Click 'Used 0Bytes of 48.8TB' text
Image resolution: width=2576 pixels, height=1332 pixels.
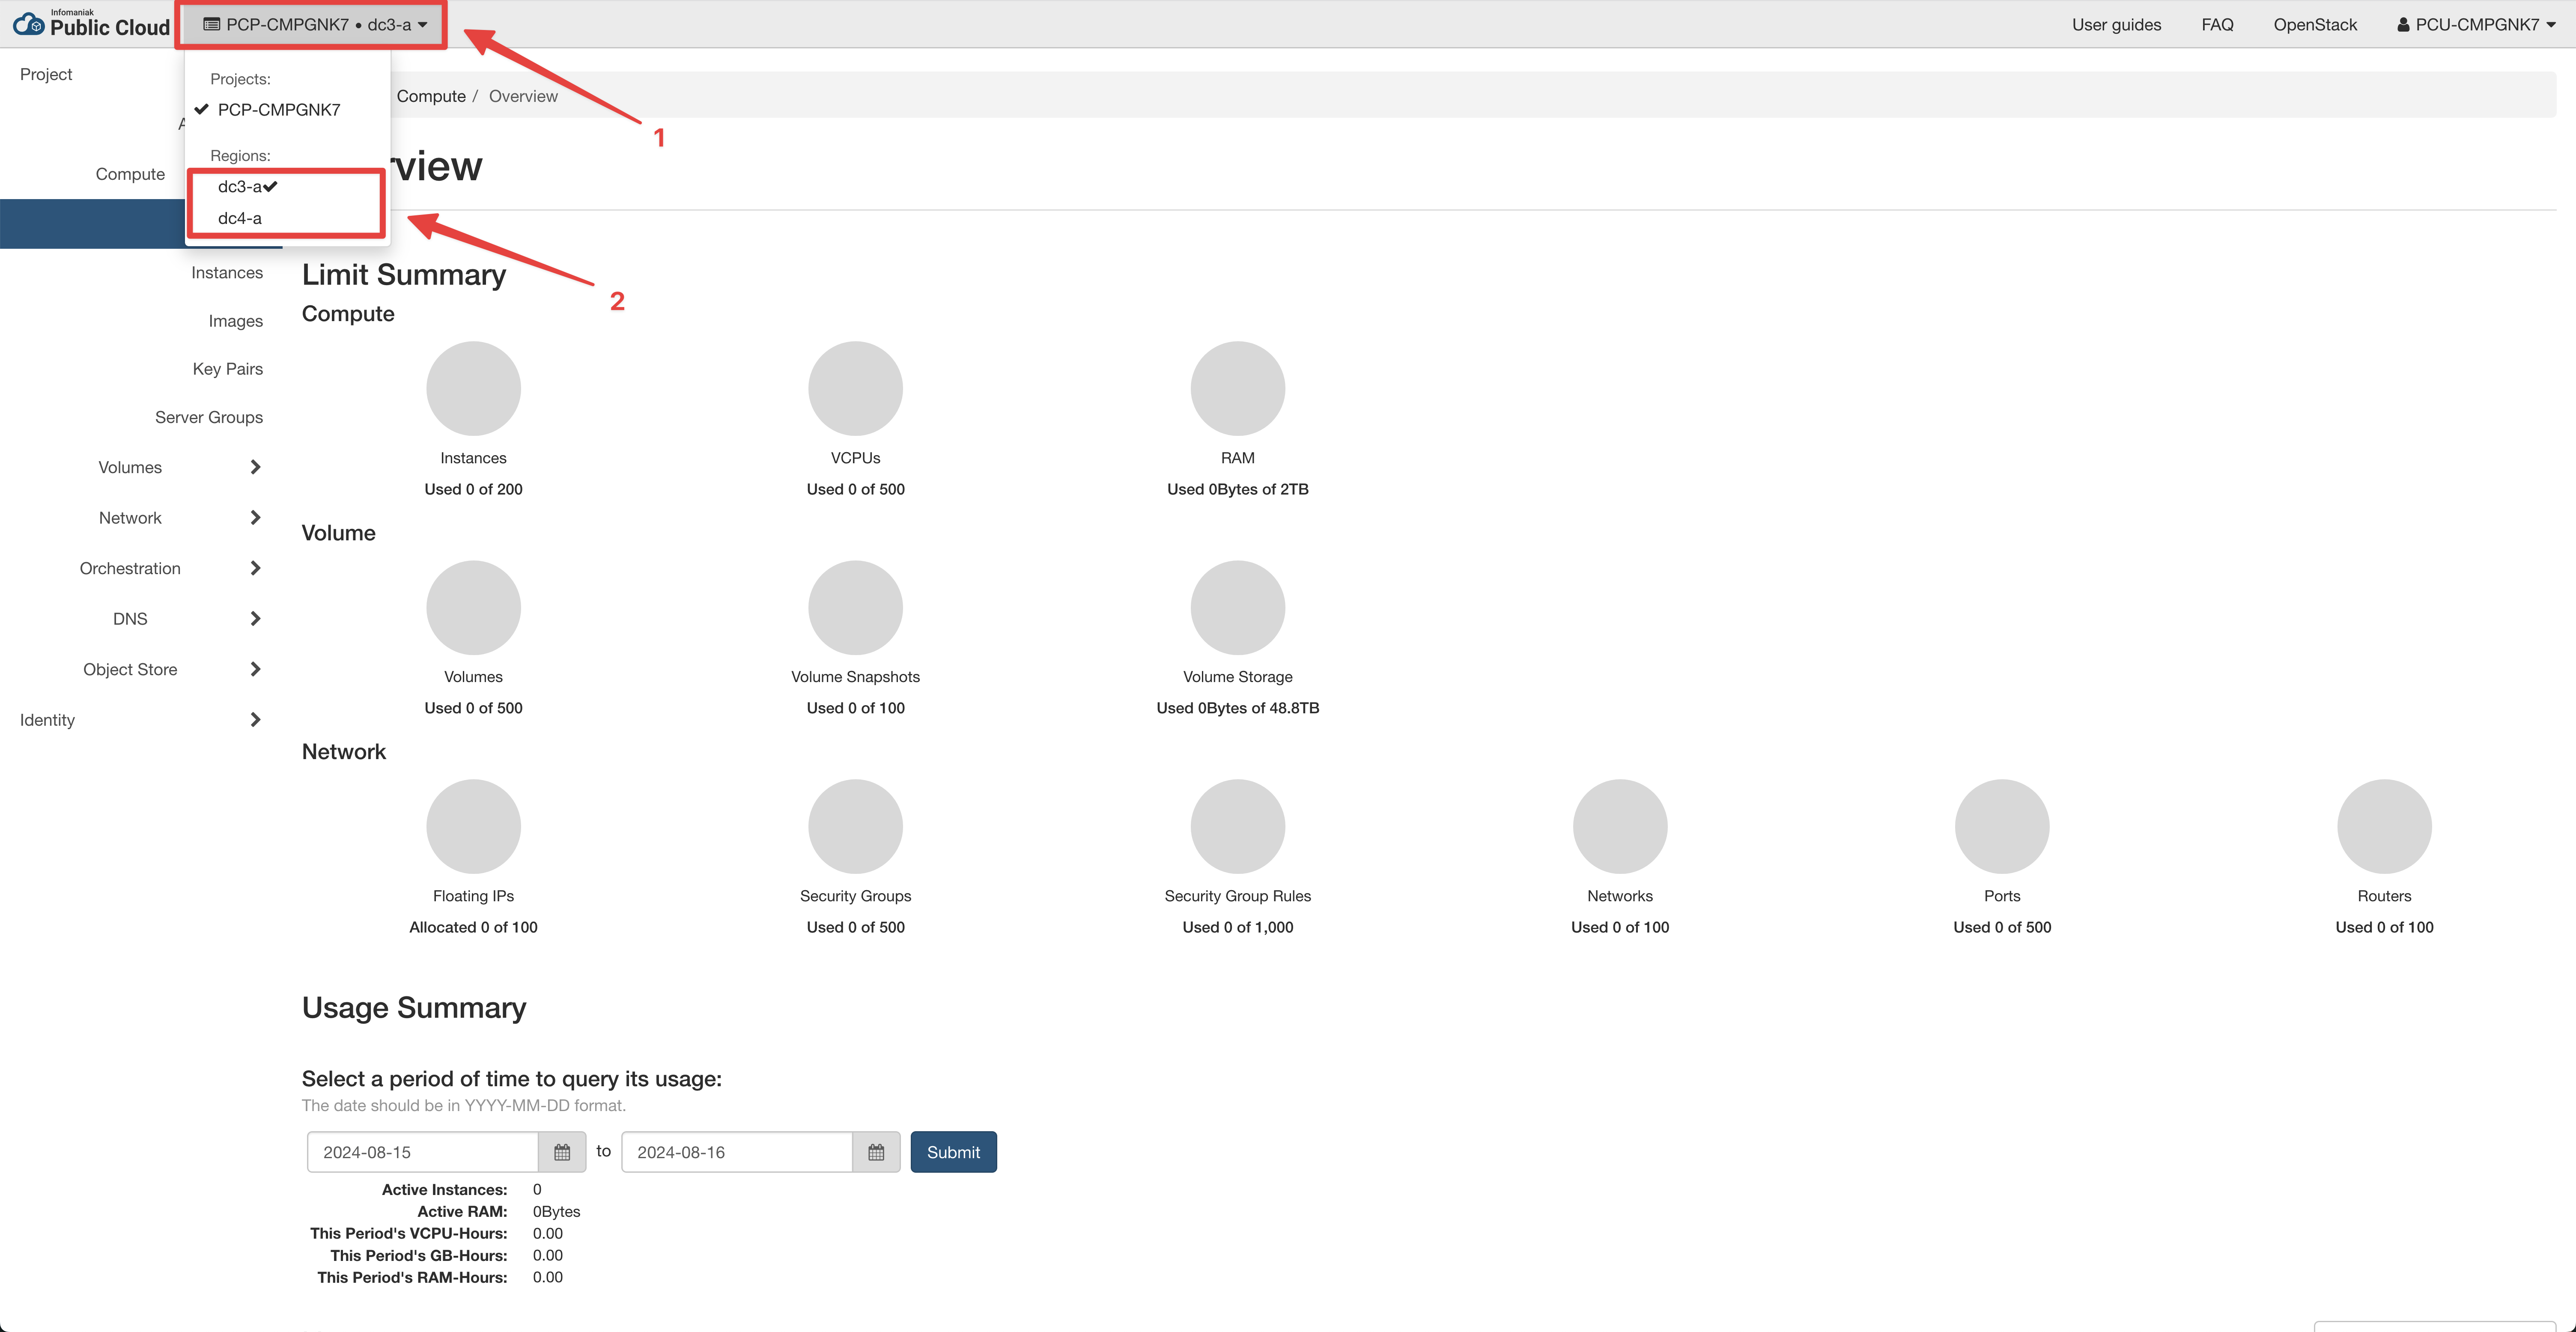coord(1237,708)
